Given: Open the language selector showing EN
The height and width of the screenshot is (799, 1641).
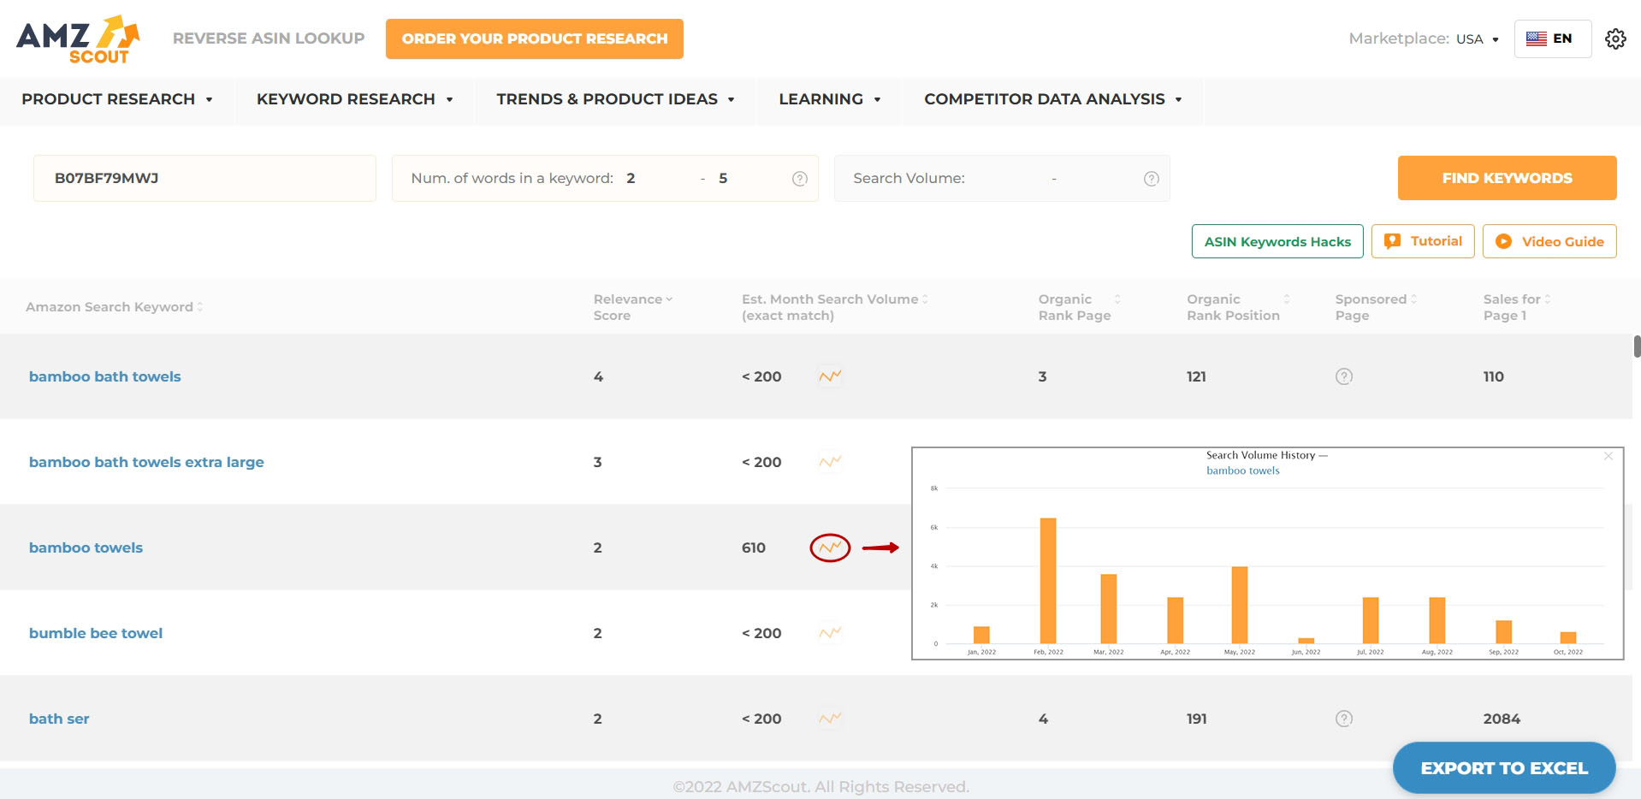Looking at the screenshot, I should [x=1551, y=38].
